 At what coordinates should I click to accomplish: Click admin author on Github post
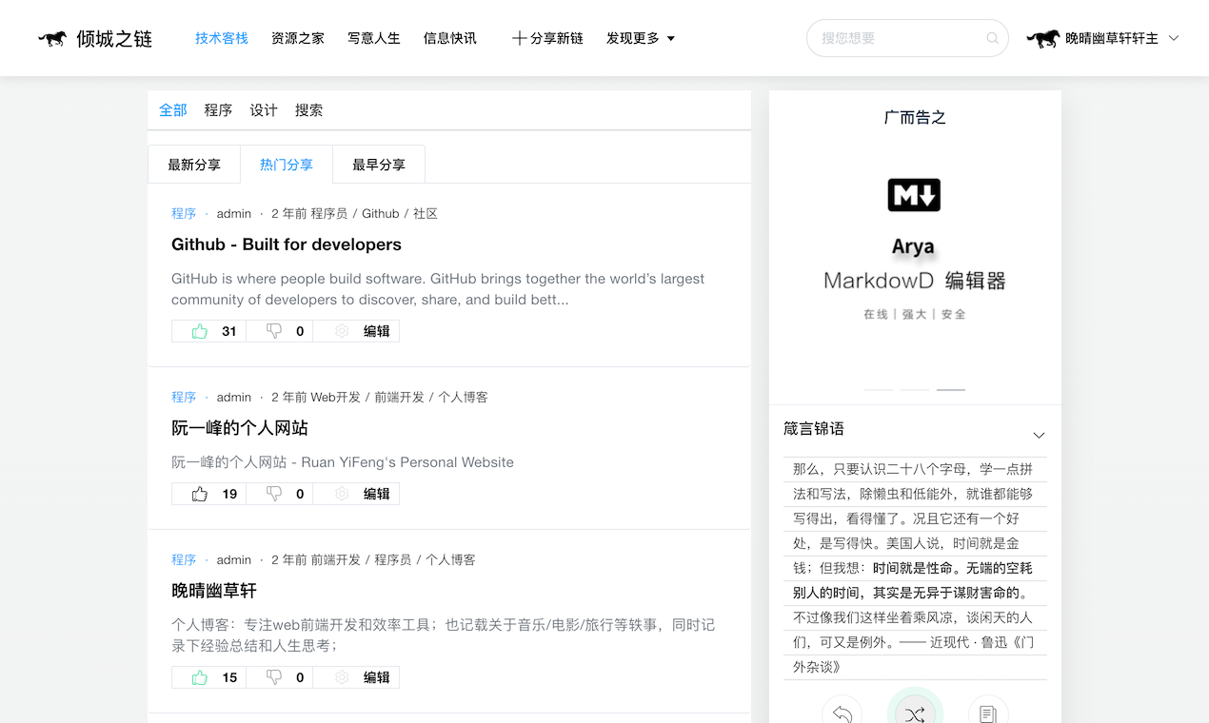tap(234, 214)
